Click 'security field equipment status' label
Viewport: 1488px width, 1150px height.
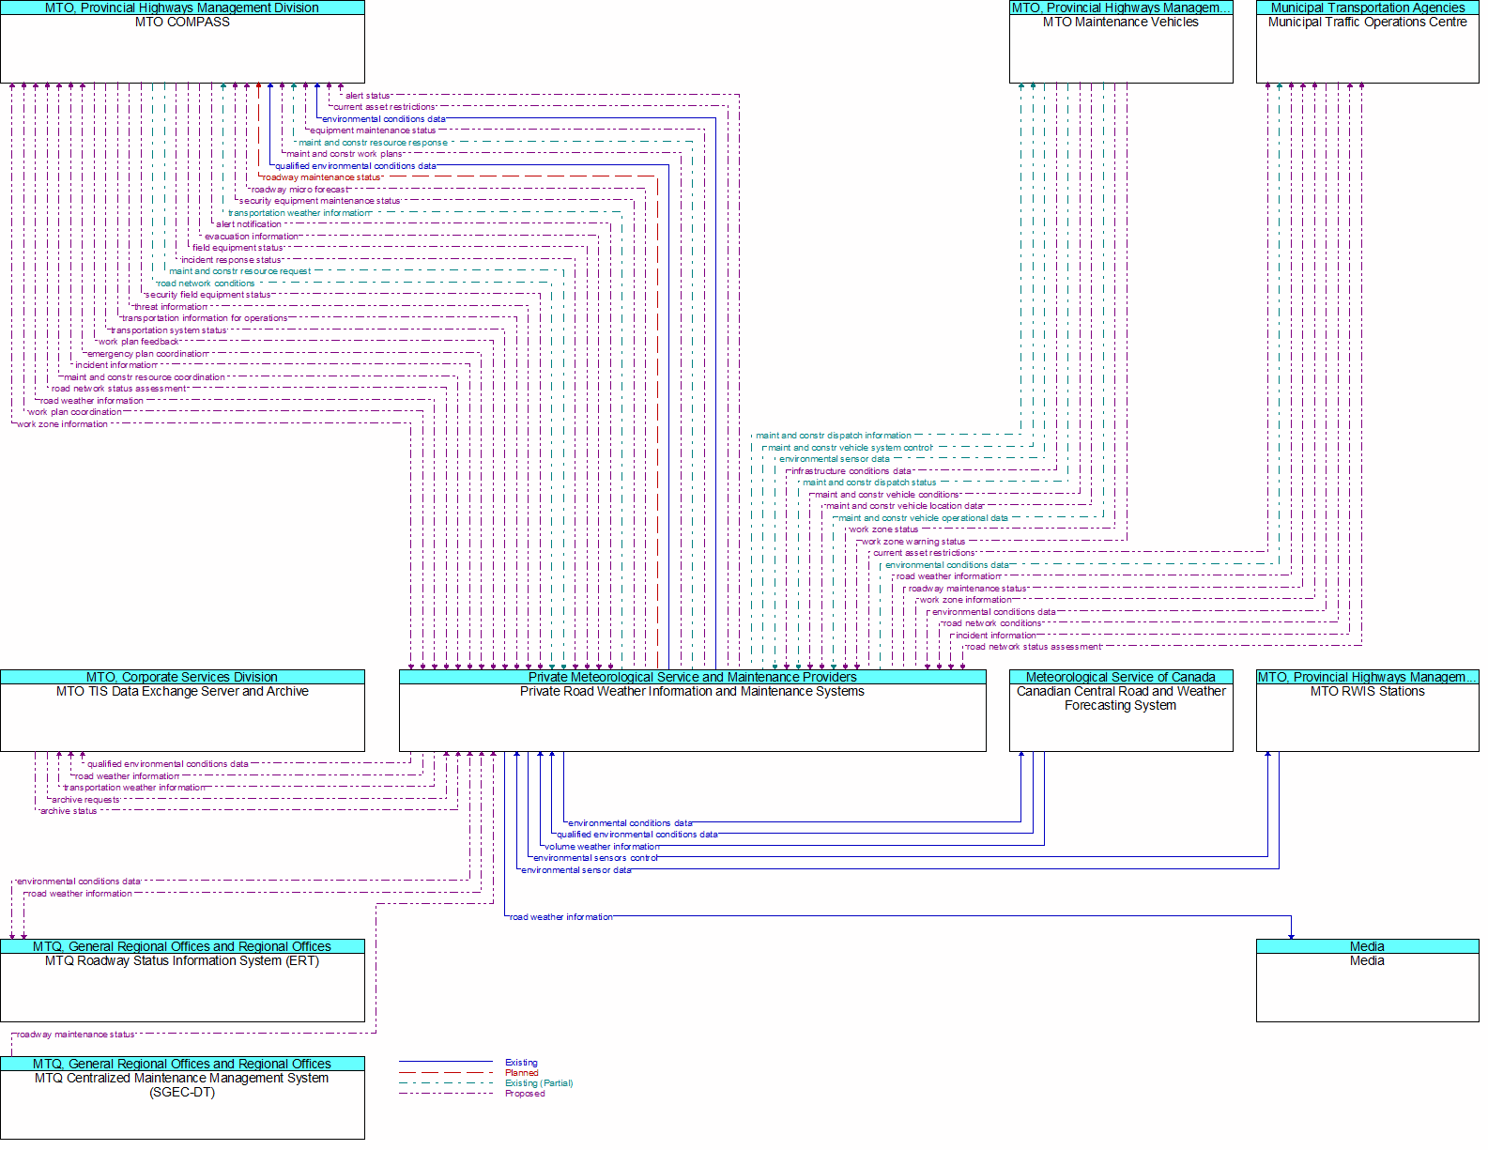coord(207,295)
